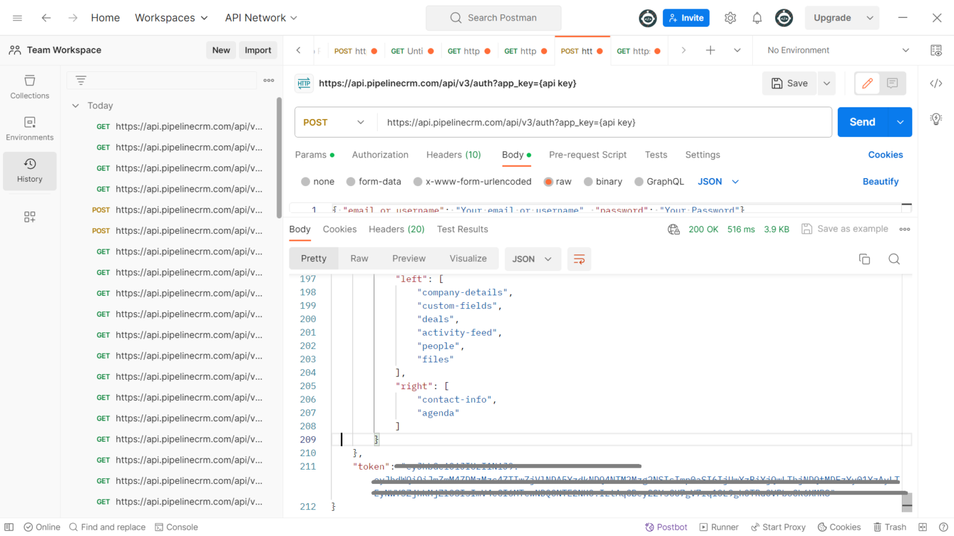The height and width of the screenshot is (536, 954).
Task: Open the request Headers (10) tab
Action: tap(453, 155)
